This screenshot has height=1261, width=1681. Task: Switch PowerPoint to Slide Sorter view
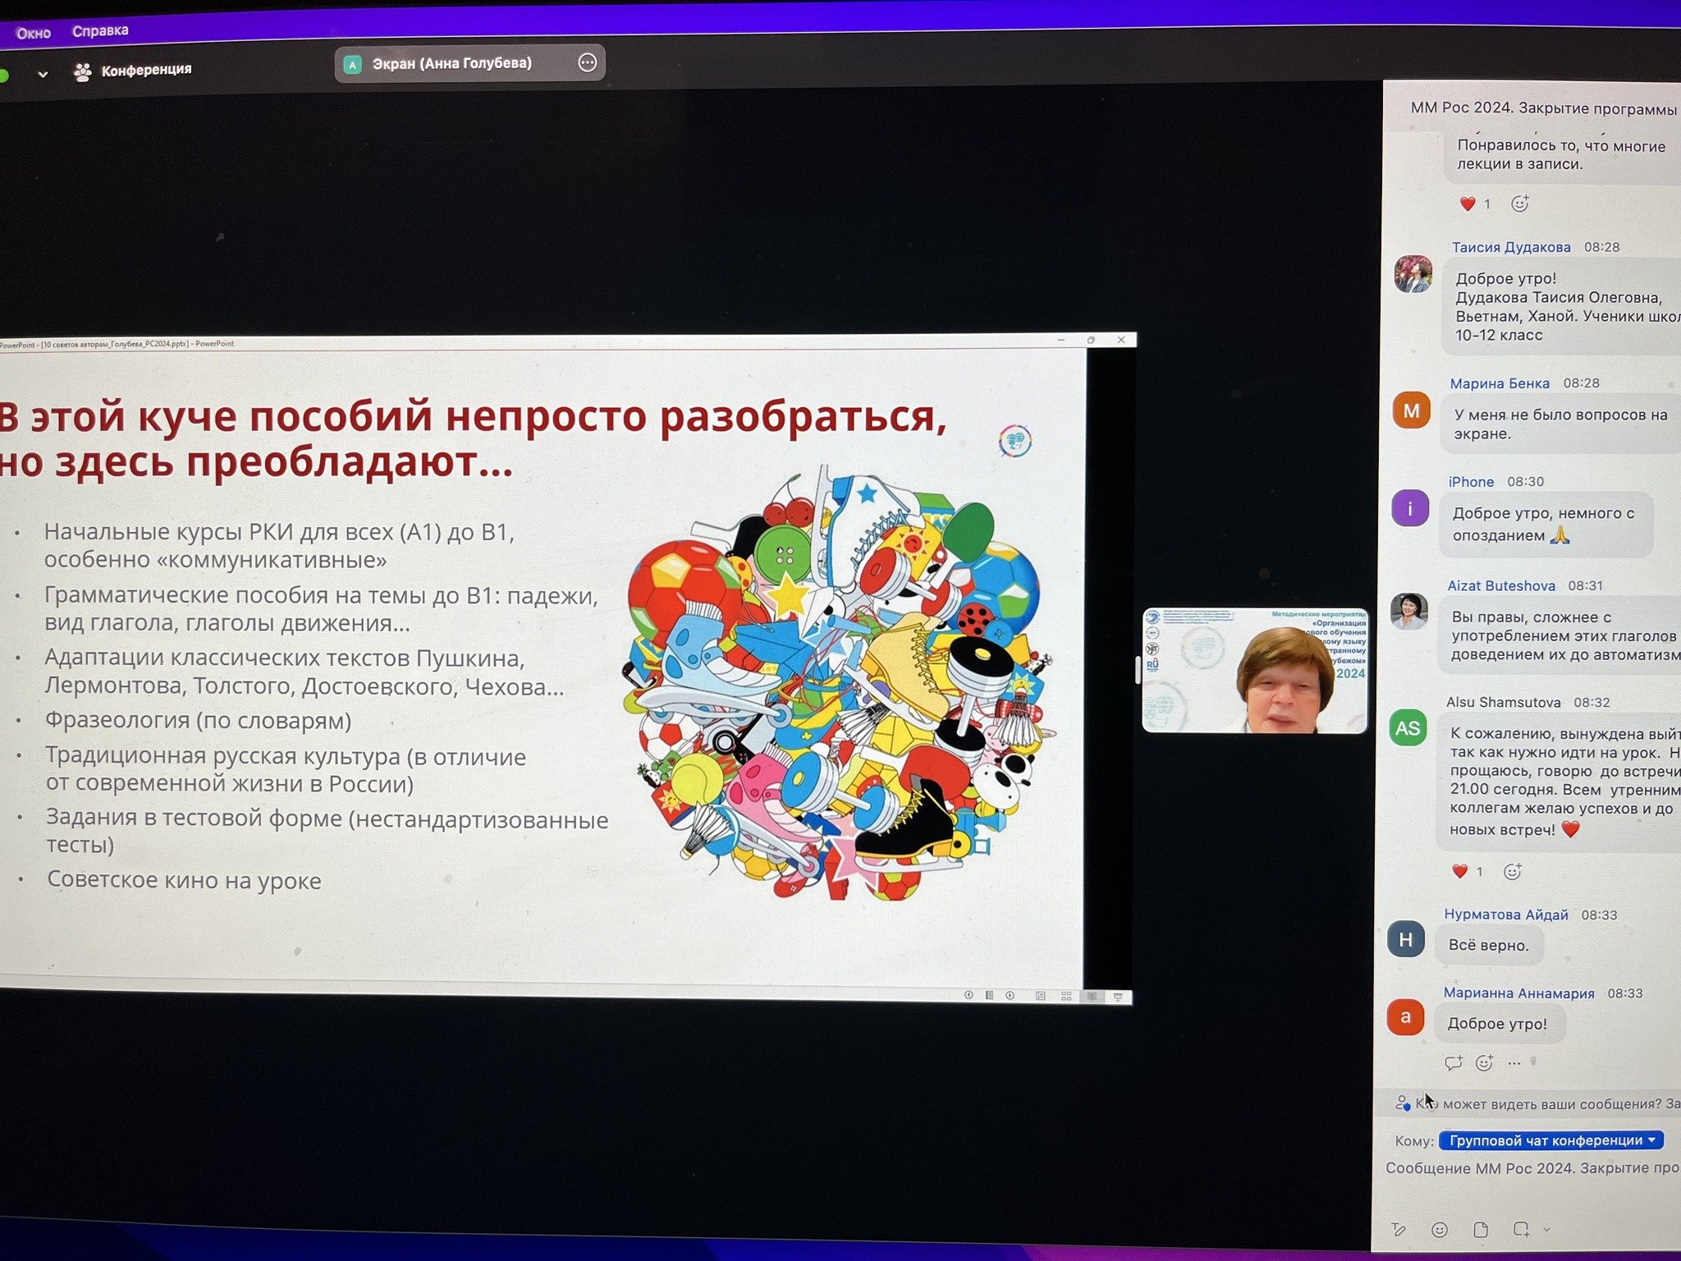pos(1066,996)
